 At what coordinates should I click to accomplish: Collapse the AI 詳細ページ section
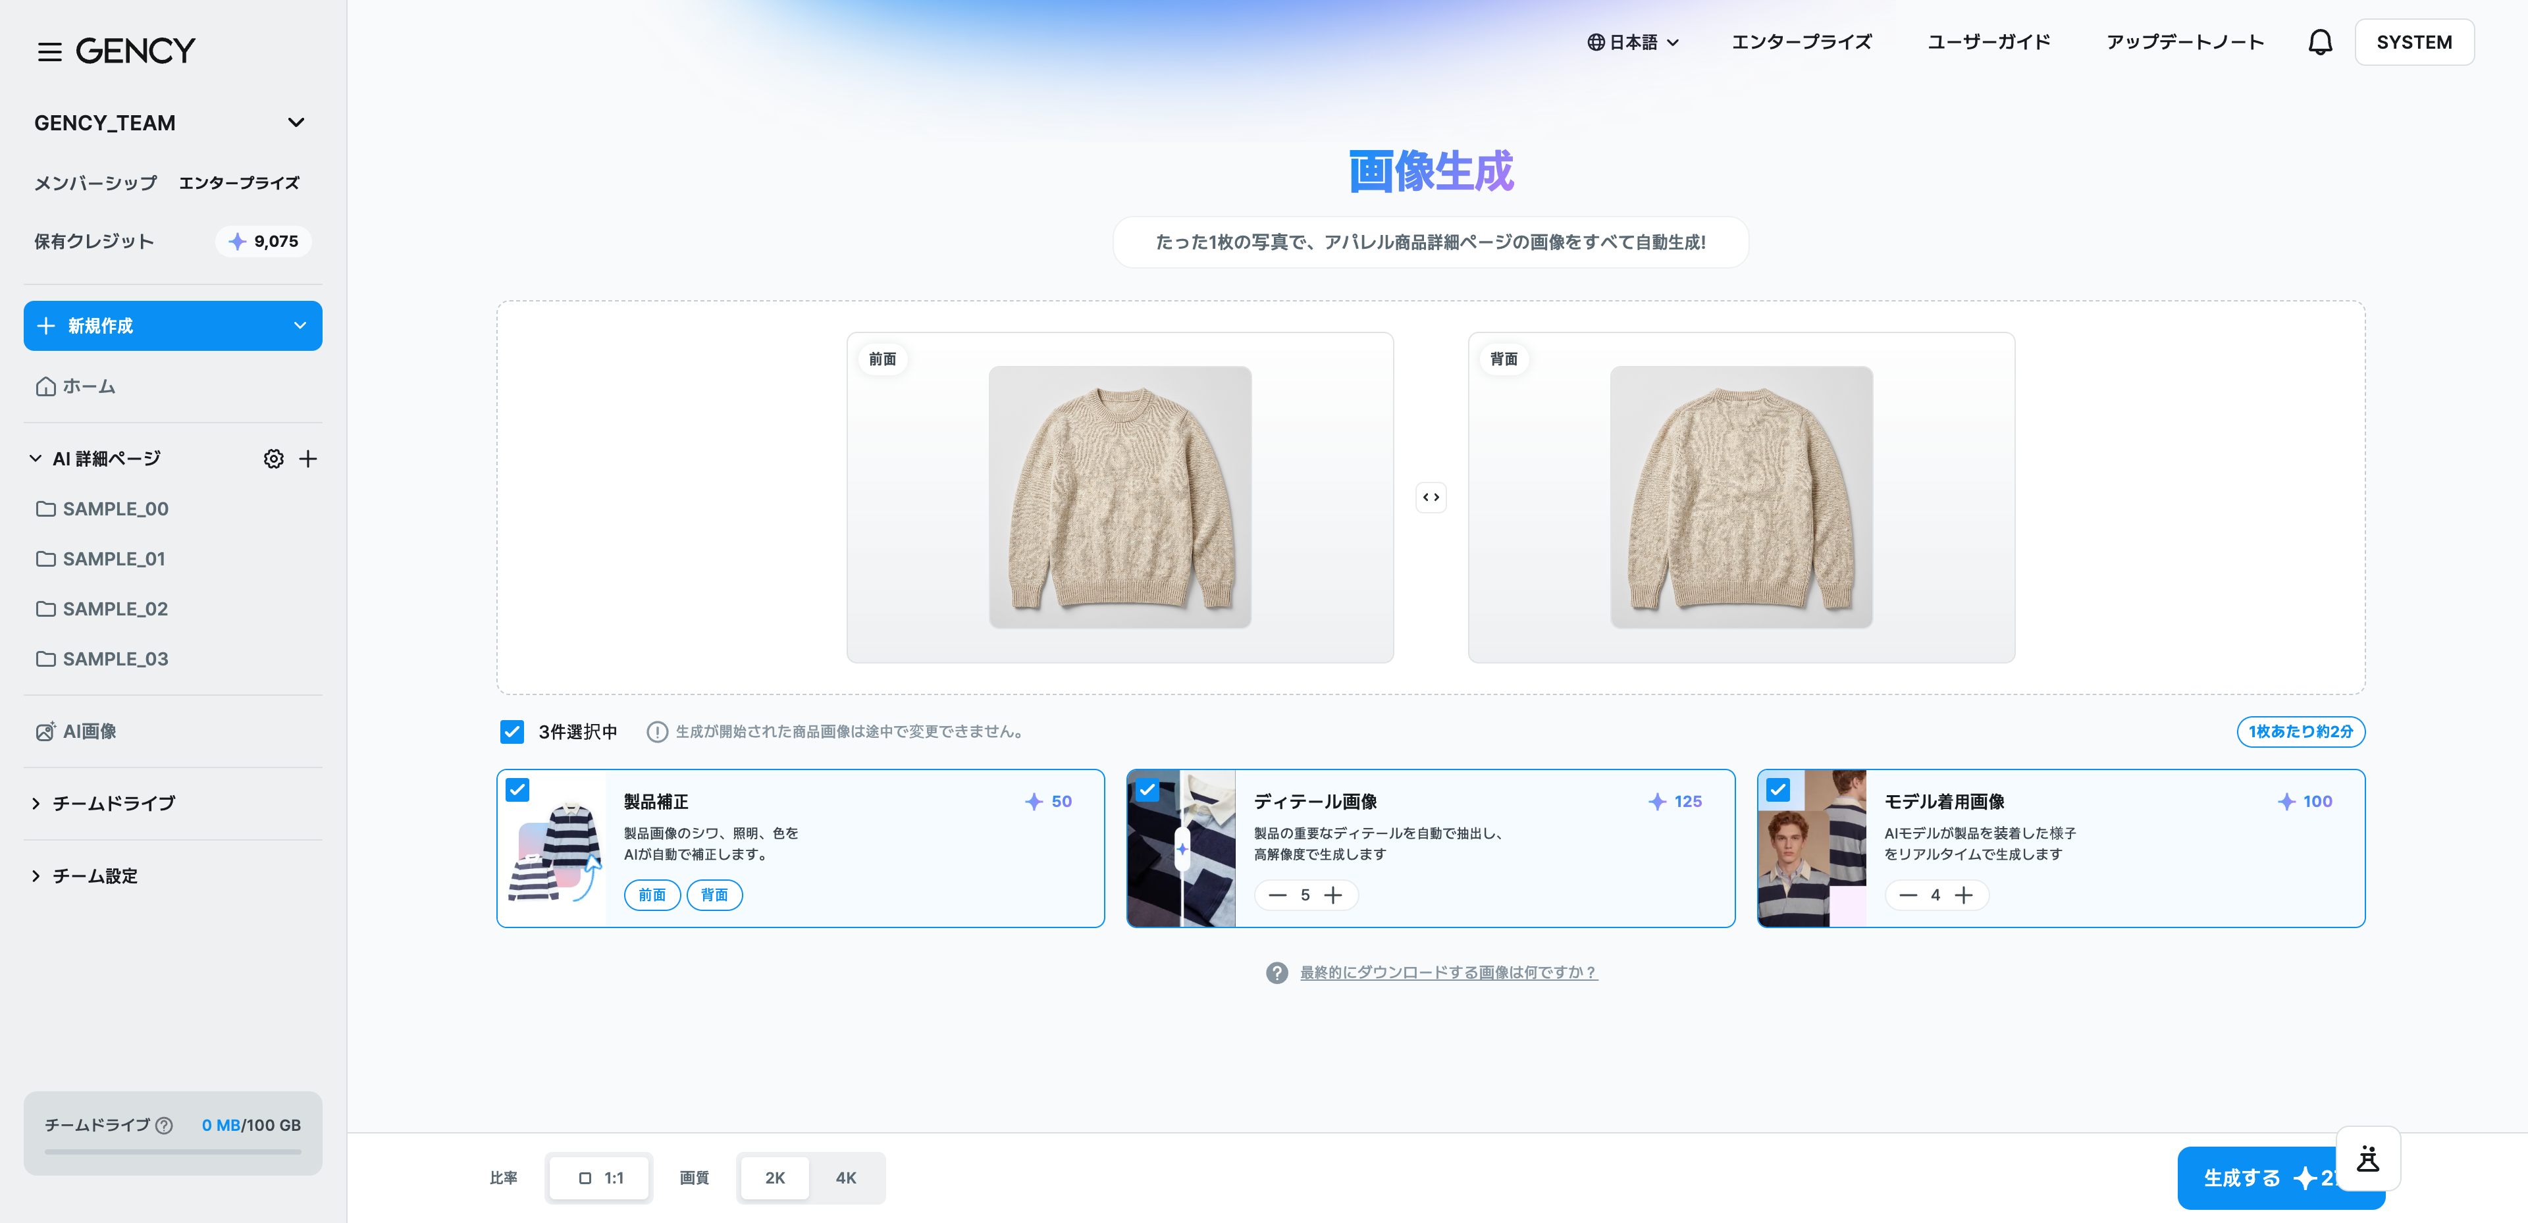(36, 458)
